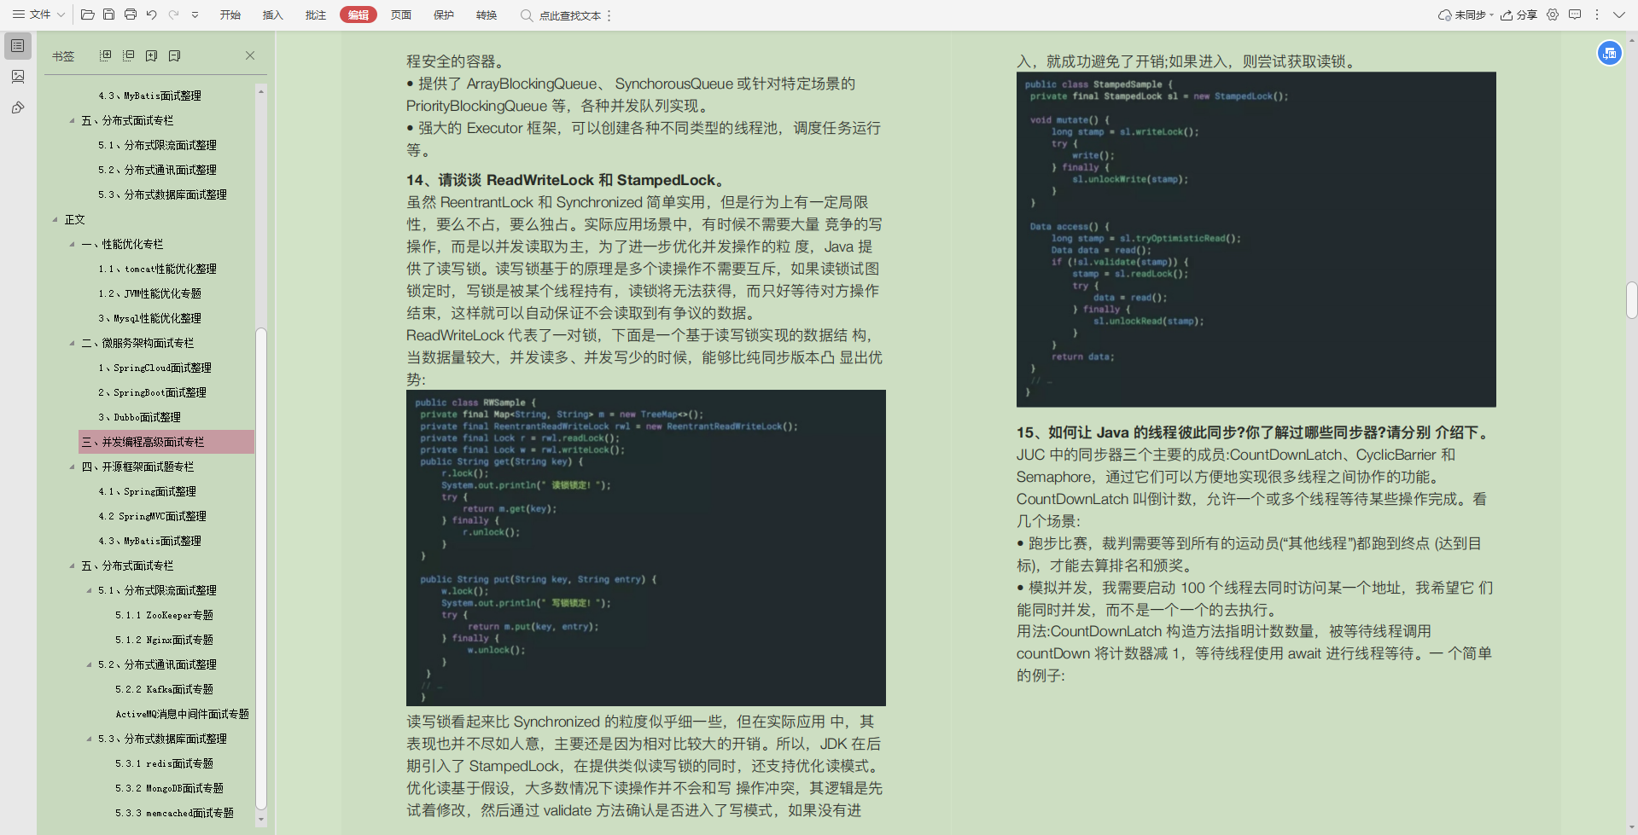Open bookmark 5.3.3 memcached面试专题

point(174,813)
